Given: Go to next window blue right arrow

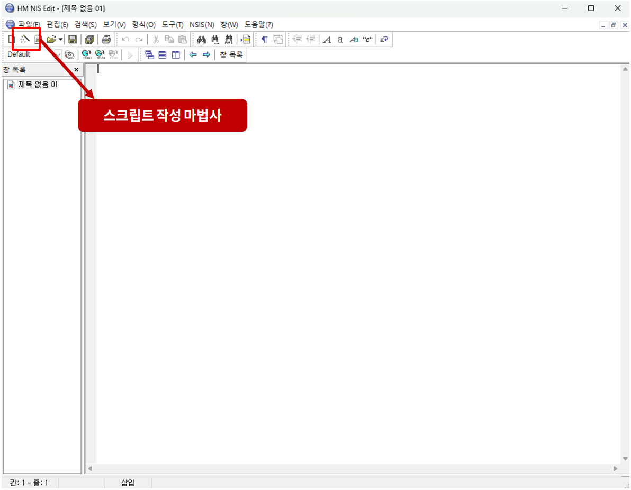Looking at the screenshot, I should 206,54.
